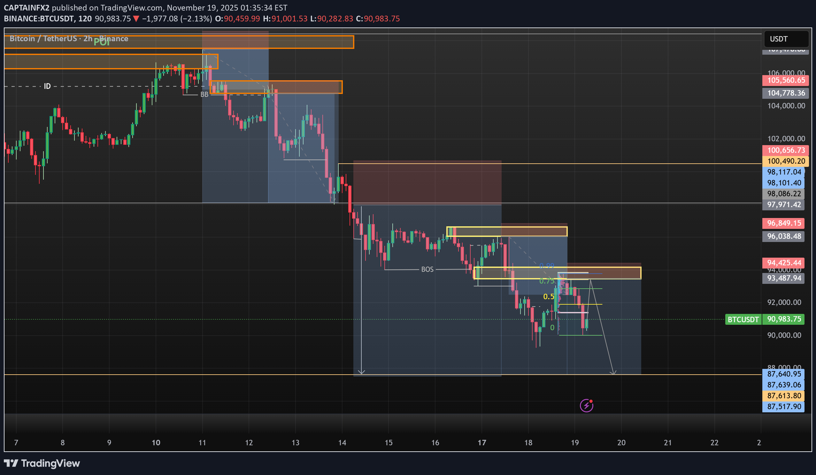Click the red notification dot on the lightning icon
Screen dimensions: 816x475
click(591, 401)
